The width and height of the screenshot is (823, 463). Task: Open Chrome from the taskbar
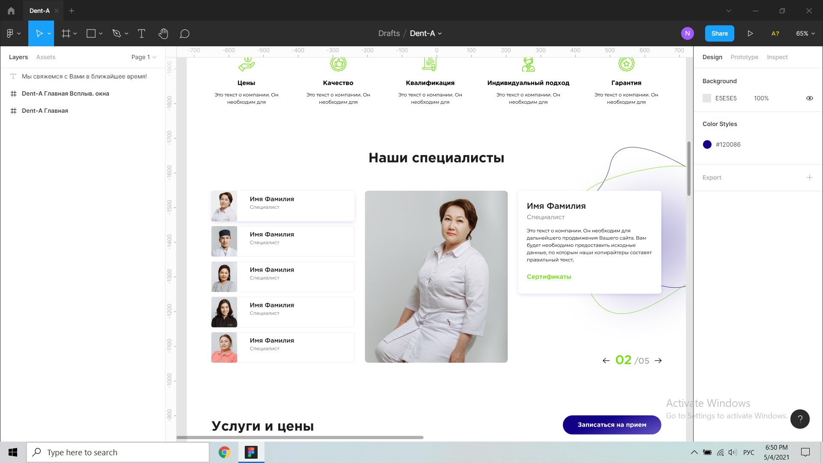tap(224, 452)
